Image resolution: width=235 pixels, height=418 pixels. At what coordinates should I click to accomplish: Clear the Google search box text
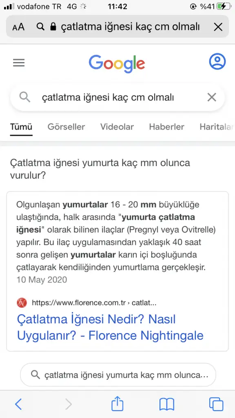pyautogui.click(x=212, y=98)
